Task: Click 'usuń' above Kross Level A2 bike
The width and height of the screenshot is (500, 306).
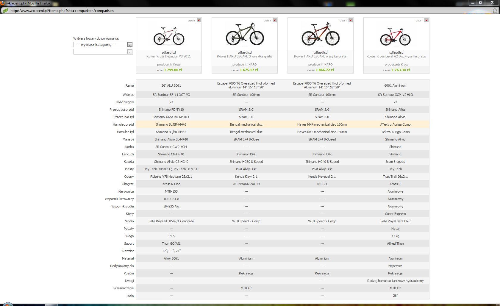Action: [x=419, y=20]
